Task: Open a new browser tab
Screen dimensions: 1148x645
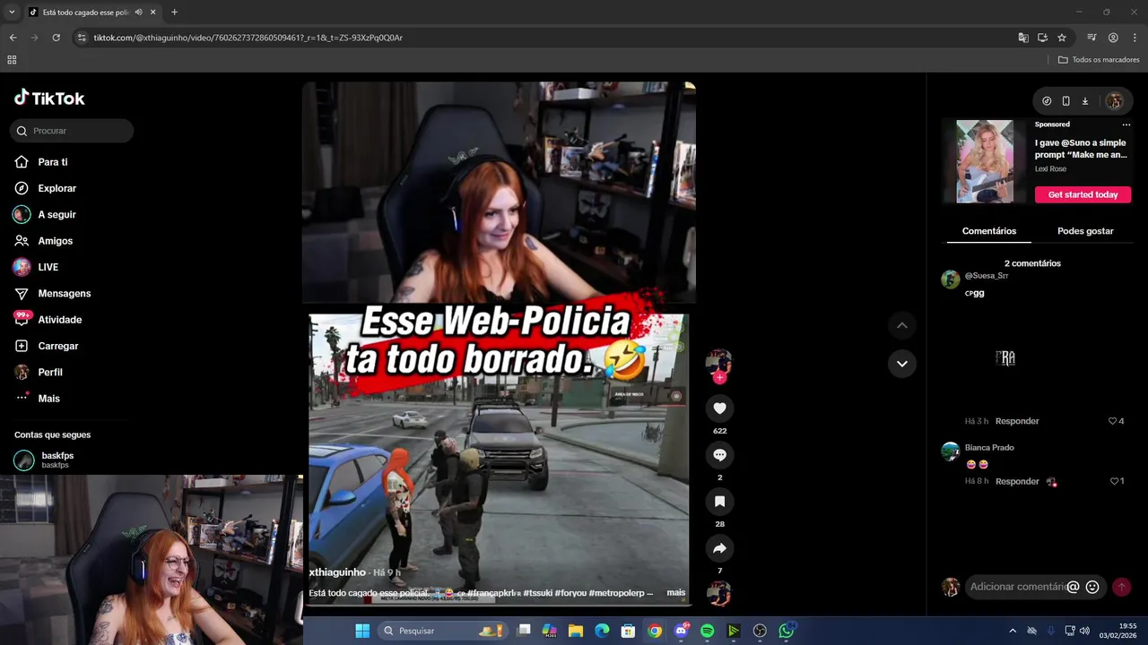Action: click(x=174, y=12)
